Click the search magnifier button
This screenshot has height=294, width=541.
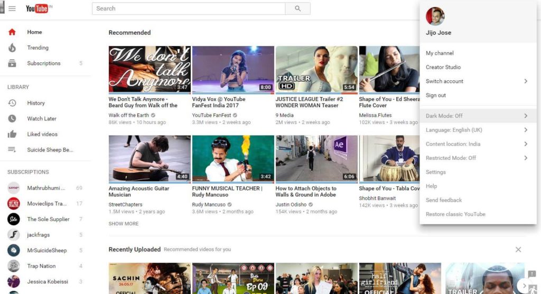coord(297,8)
